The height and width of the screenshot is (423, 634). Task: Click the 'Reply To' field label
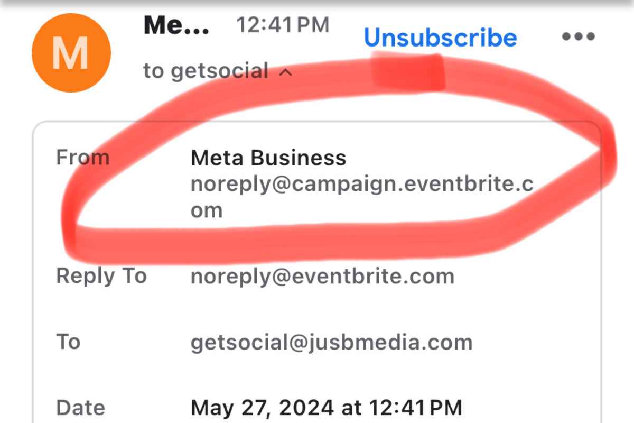[x=101, y=276]
